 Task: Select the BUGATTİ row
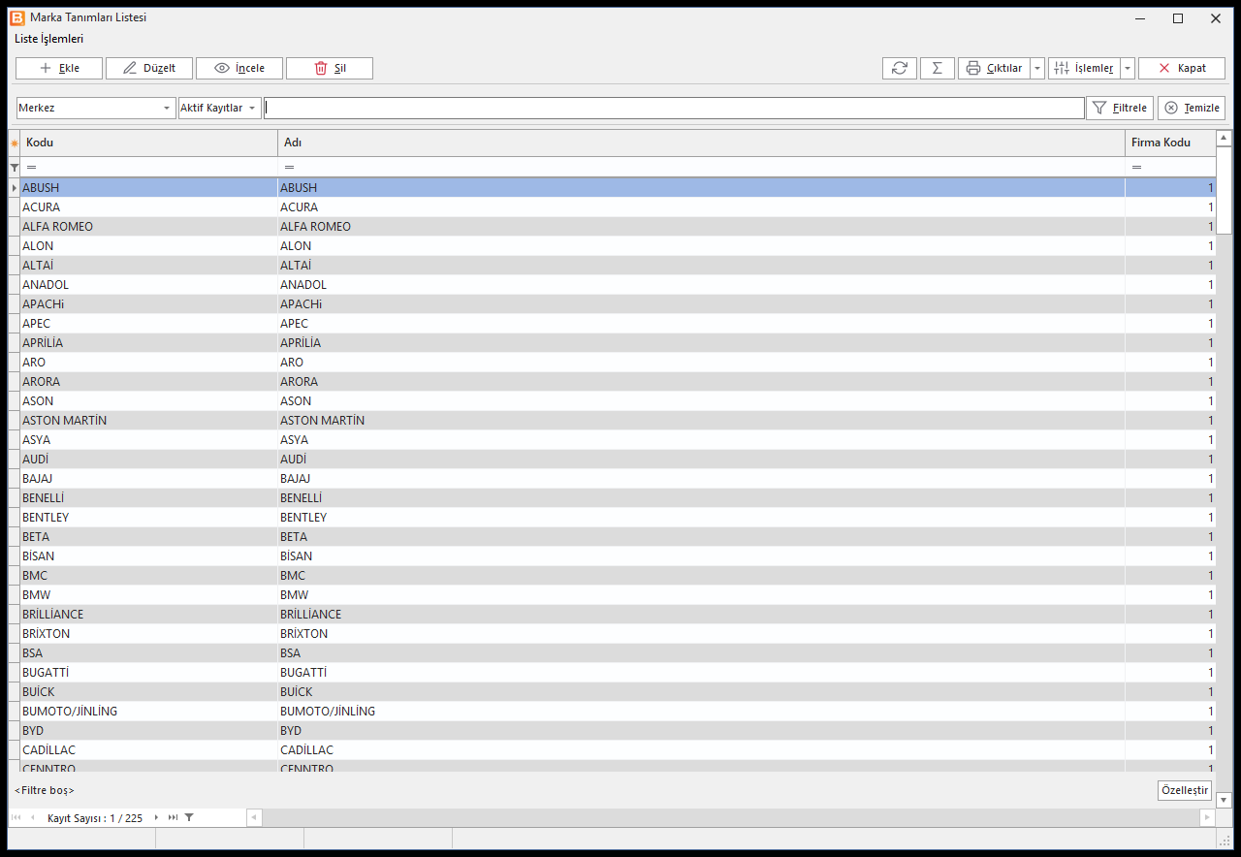(x=618, y=673)
